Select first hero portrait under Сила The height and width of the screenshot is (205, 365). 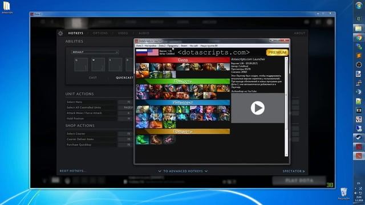[x=142, y=67]
